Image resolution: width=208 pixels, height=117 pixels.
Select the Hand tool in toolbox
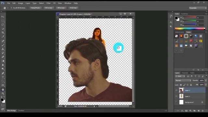(x=3, y=90)
